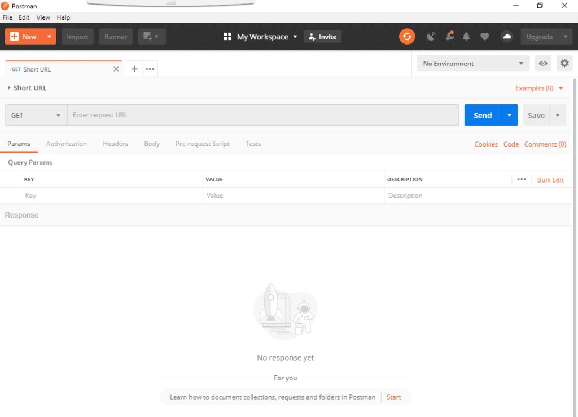This screenshot has height=417, width=578.
Task: Open environment quick look with eye icon
Action: click(x=543, y=63)
